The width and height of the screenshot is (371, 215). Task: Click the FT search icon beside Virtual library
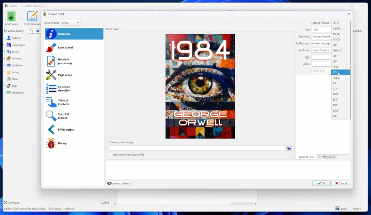[x=32, y=31]
